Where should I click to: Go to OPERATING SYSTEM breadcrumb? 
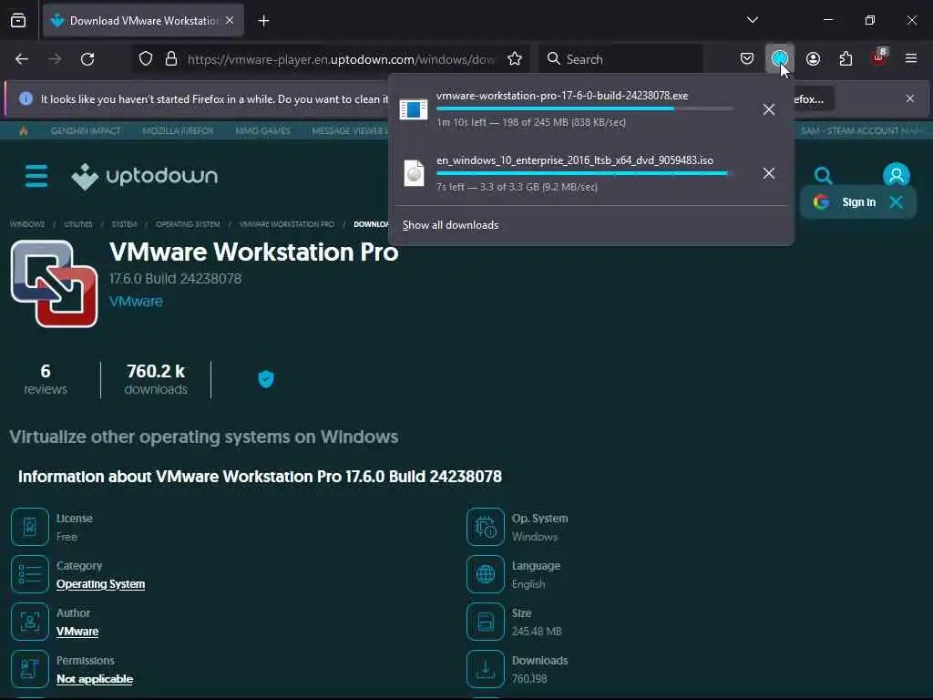(x=188, y=224)
